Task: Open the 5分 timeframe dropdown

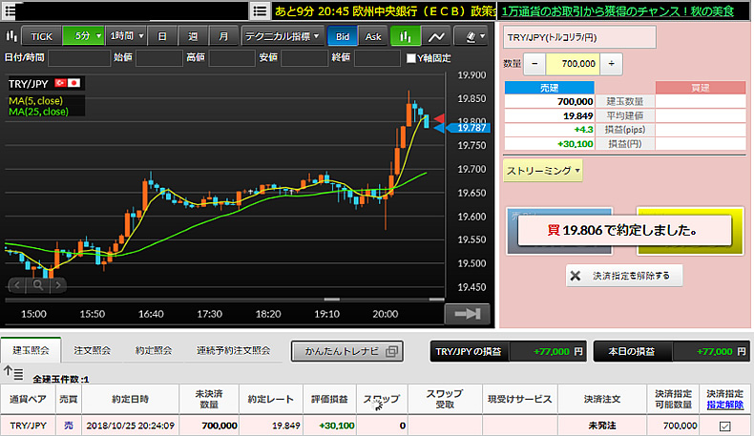Action: tap(83, 36)
